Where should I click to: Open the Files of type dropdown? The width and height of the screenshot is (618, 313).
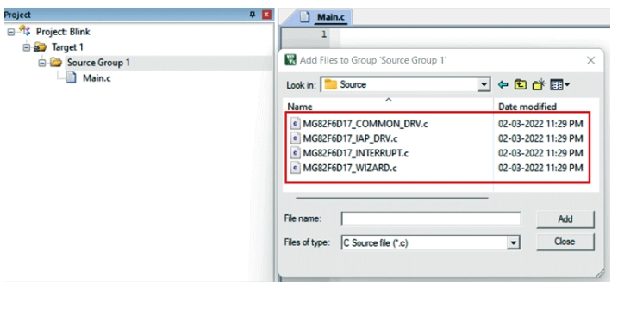click(513, 242)
